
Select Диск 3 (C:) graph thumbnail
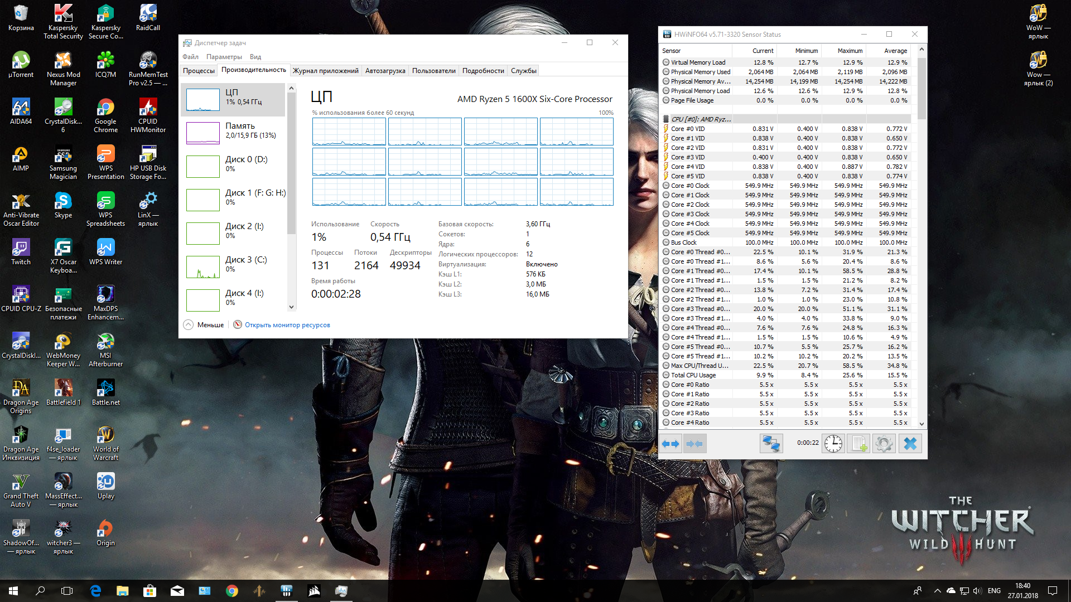tap(202, 267)
